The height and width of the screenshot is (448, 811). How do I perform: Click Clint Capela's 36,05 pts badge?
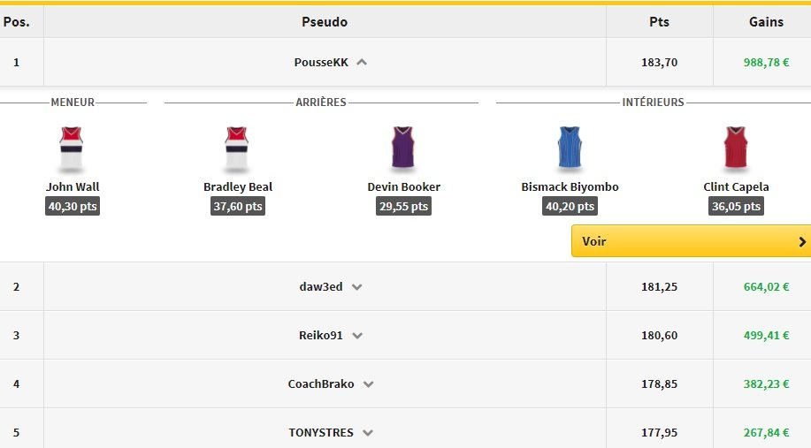click(x=735, y=207)
